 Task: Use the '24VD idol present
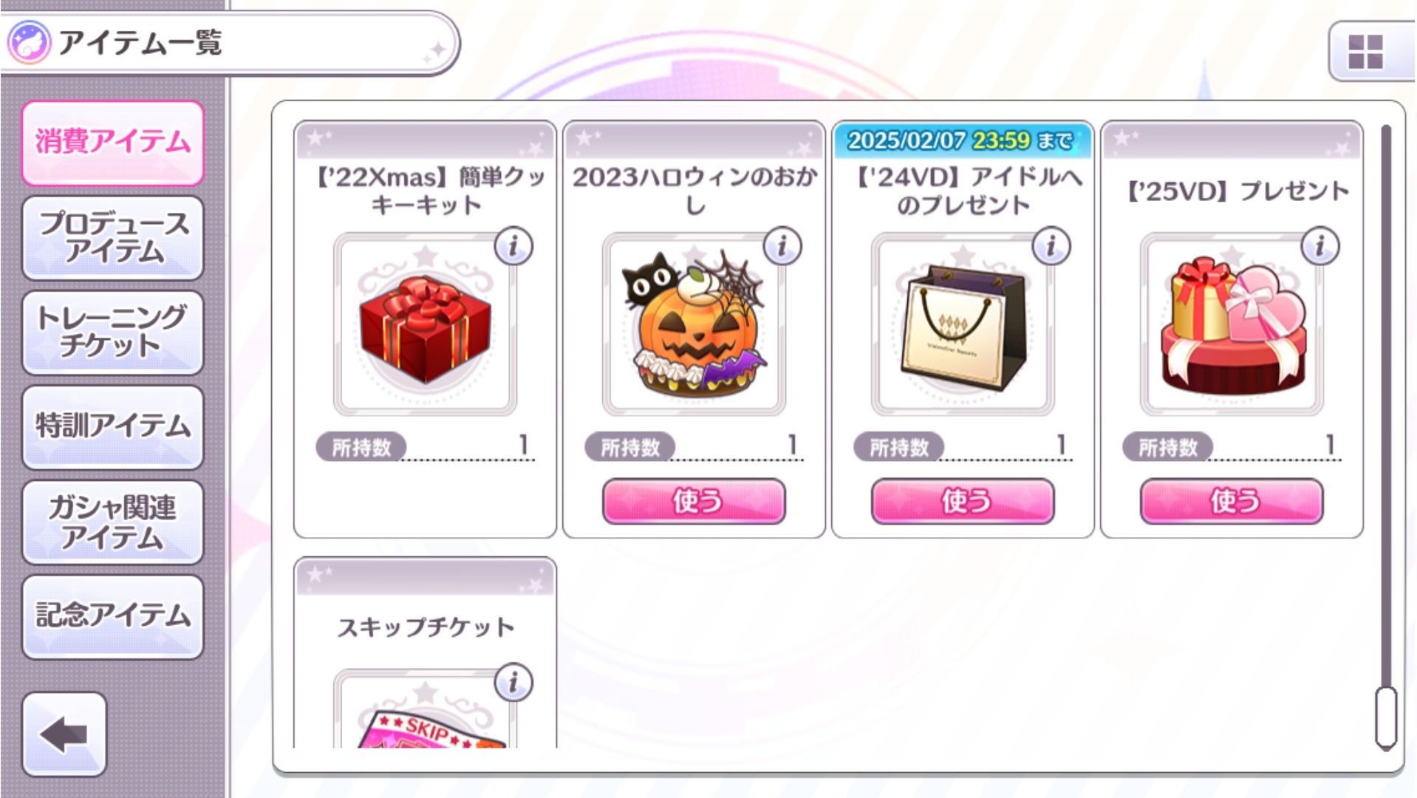963,501
